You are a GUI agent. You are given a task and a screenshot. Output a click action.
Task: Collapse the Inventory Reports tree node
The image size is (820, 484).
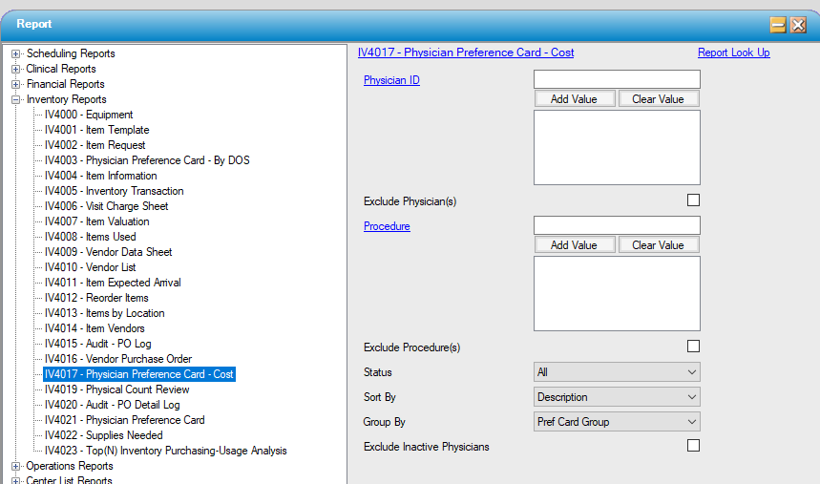(15, 100)
